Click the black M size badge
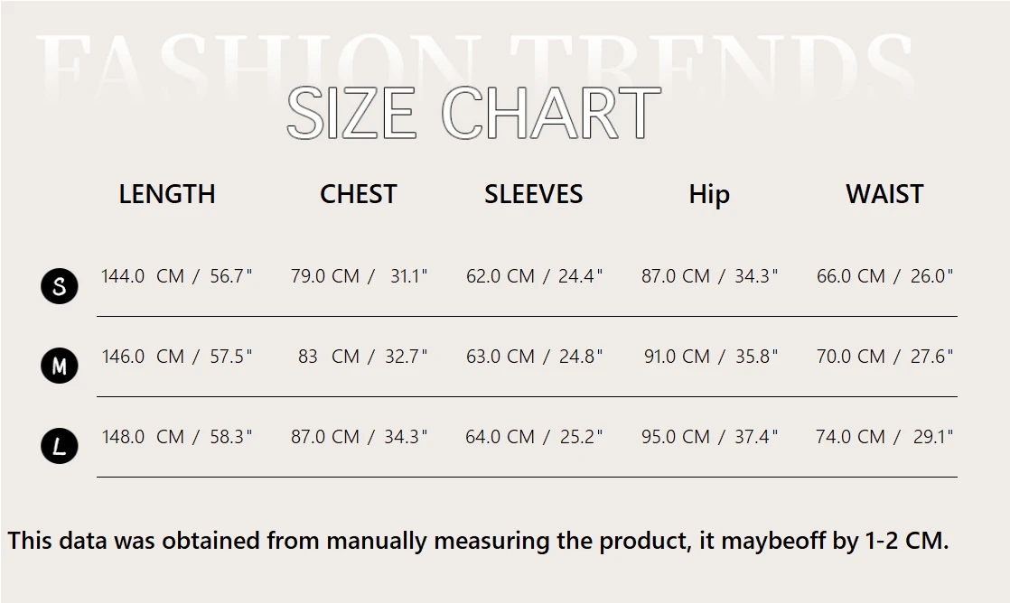This screenshot has height=603, width=1010. [x=60, y=366]
